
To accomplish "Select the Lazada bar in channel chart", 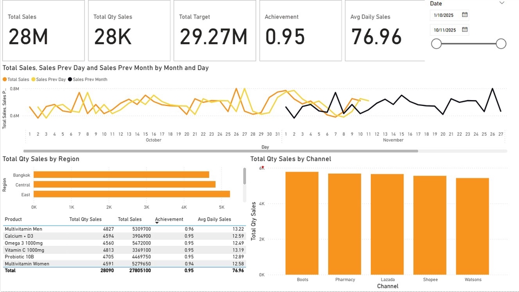I will click(x=387, y=224).
